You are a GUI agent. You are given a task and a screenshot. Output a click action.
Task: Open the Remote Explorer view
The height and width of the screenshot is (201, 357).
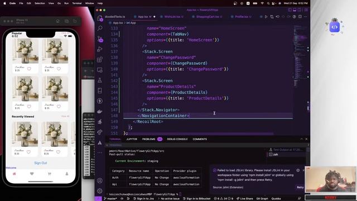[x=100, y=70]
